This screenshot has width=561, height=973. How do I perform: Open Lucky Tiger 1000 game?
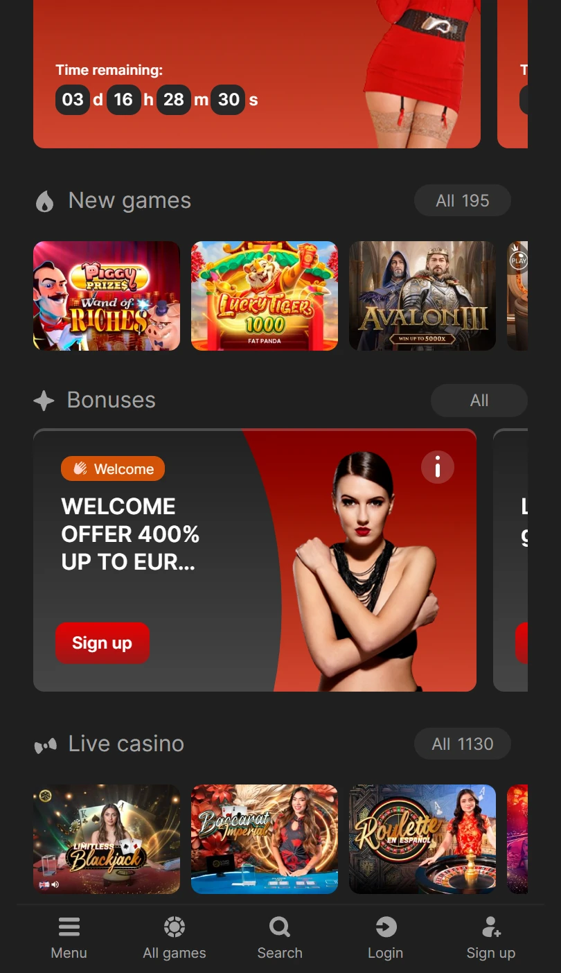point(265,296)
